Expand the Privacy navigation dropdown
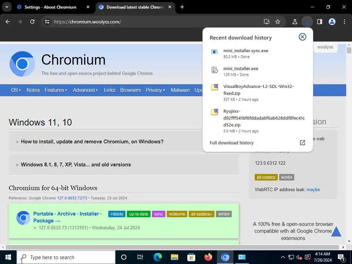This screenshot has width=352, height=264. tap(155, 90)
